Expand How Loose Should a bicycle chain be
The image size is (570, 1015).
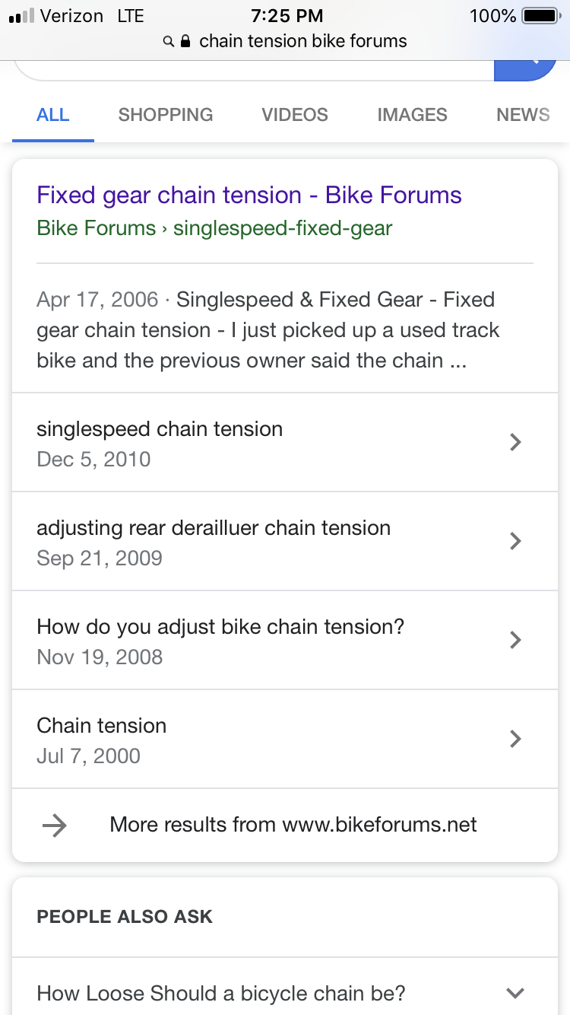(x=285, y=993)
